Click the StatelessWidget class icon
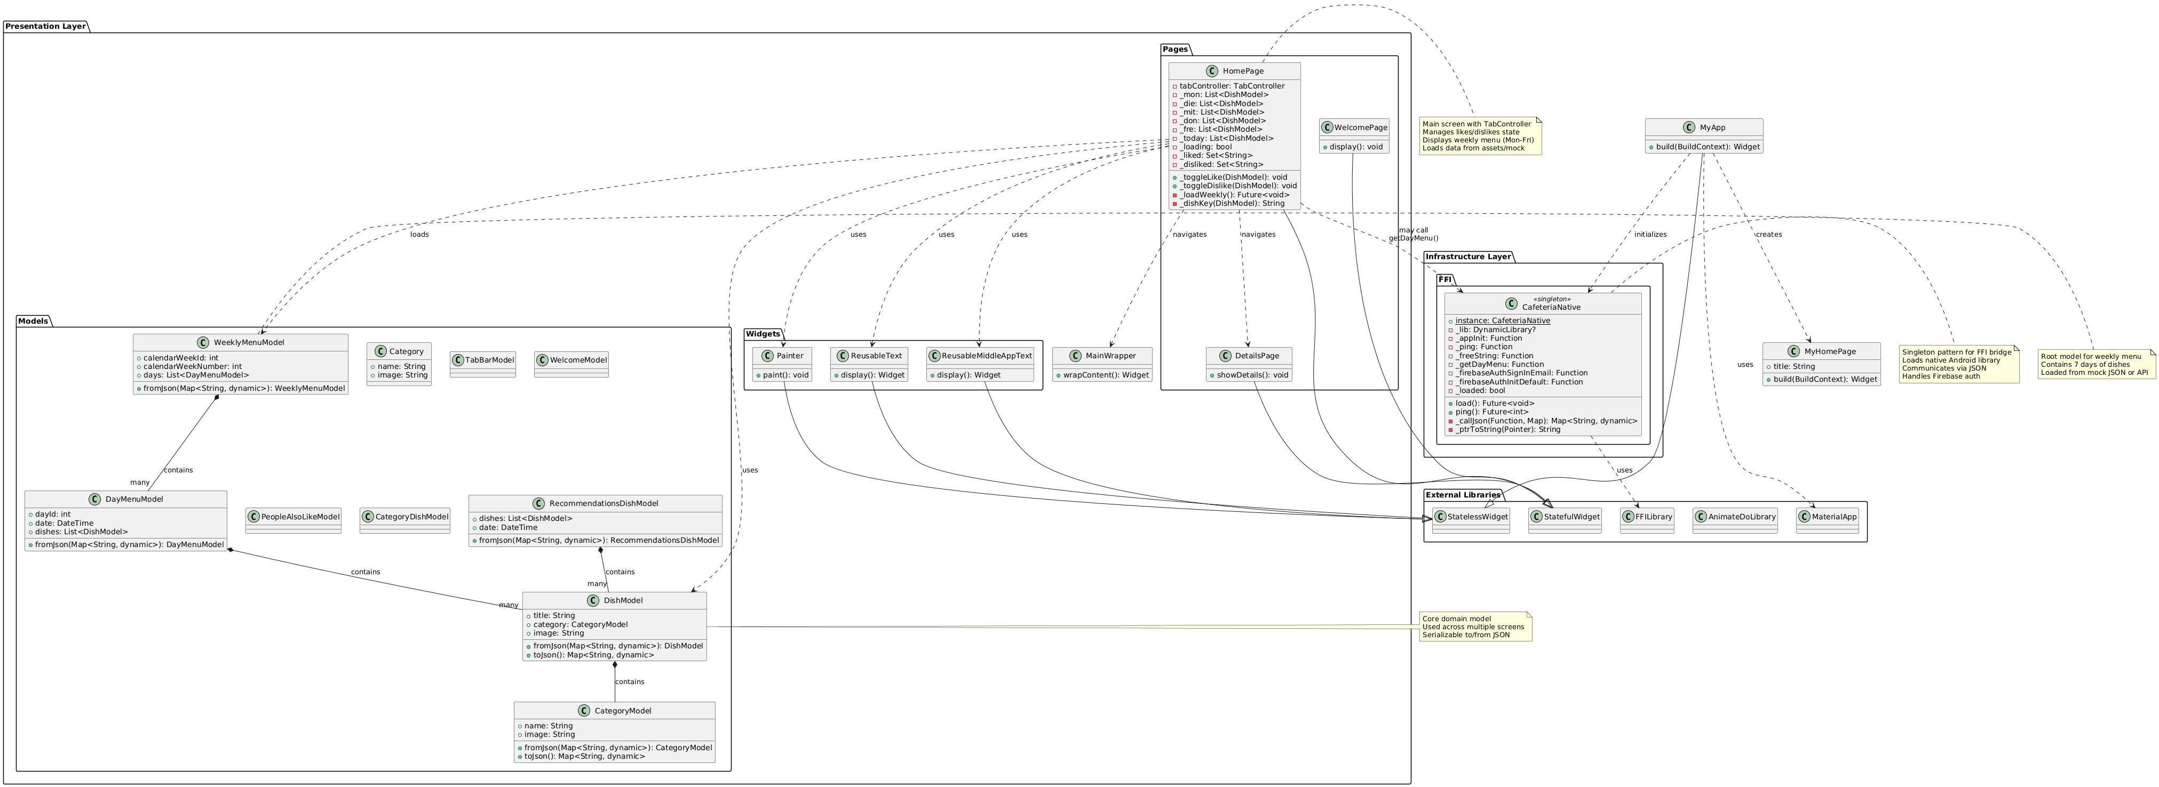 pyautogui.click(x=1440, y=517)
